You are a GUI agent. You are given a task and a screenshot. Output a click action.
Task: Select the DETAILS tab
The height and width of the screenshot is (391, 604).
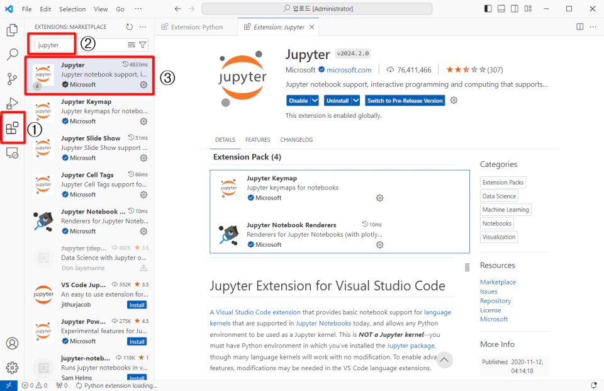225,140
